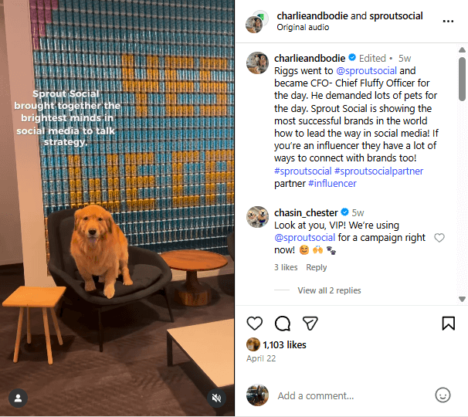Like the post with the heart icon

pyautogui.click(x=255, y=324)
